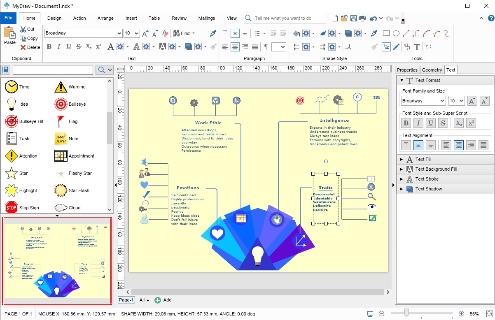495x320 pixels.
Task: Open the Geometry panel tab
Action: pyautogui.click(x=432, y=70)
